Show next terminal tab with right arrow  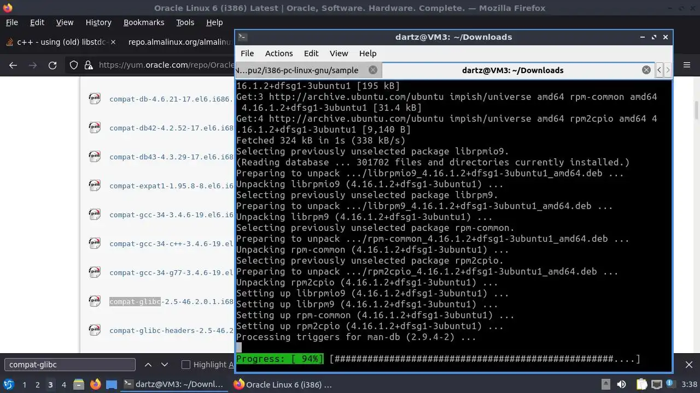668,70
